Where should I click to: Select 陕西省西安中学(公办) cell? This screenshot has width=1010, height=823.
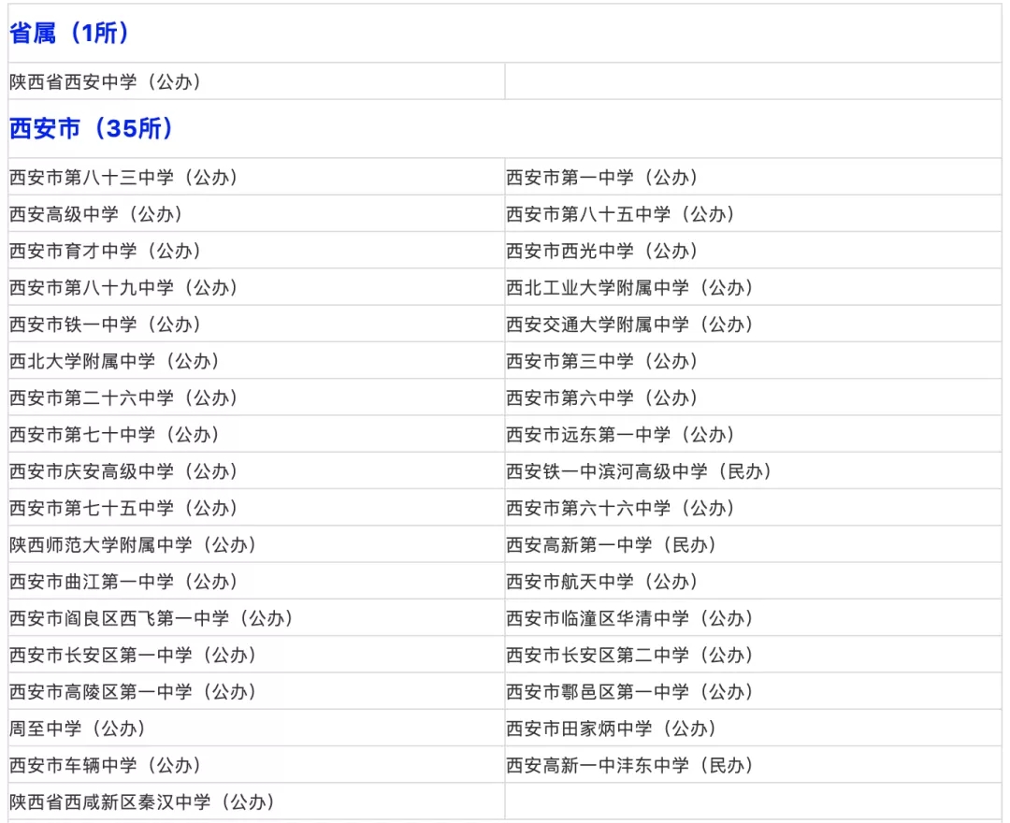point(256,81)
